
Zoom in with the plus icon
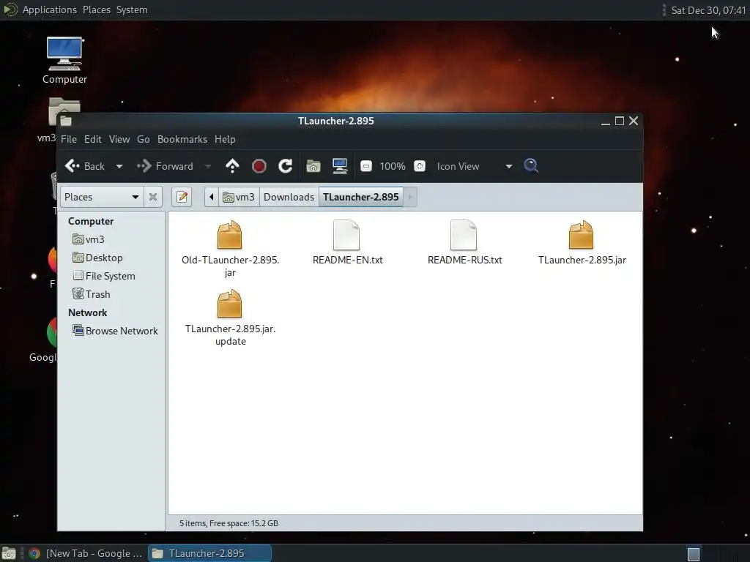[x=420, y=166]
